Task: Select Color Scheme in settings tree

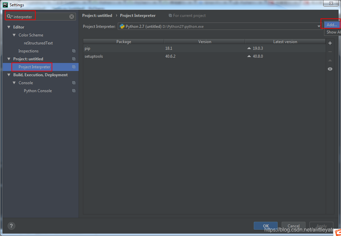Action: click(31, 35)
